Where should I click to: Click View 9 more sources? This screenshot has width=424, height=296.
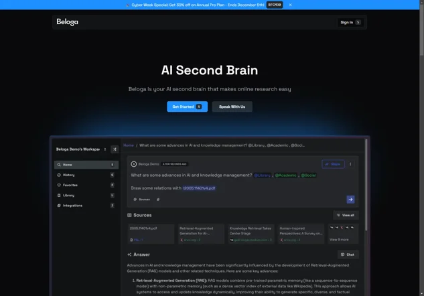point(343,234)
